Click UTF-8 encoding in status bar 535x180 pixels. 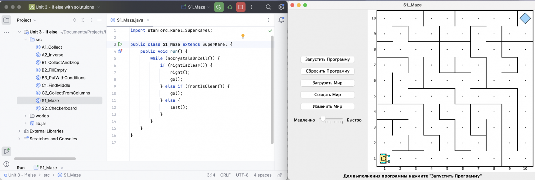pos(242,175)
